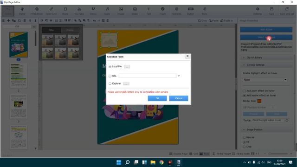Select the YouTube insert tool
Screen dimensions: 297x167
coord(79,11)
